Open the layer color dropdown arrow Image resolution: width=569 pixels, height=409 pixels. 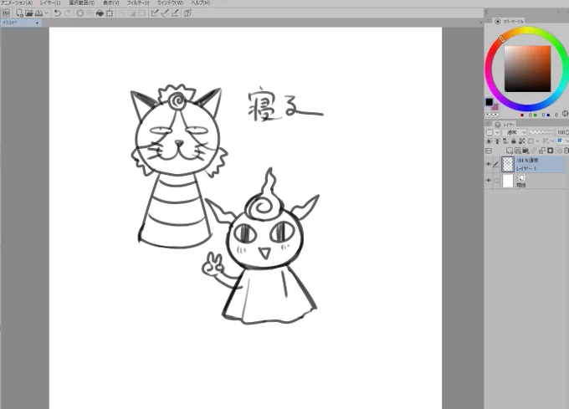566,141
